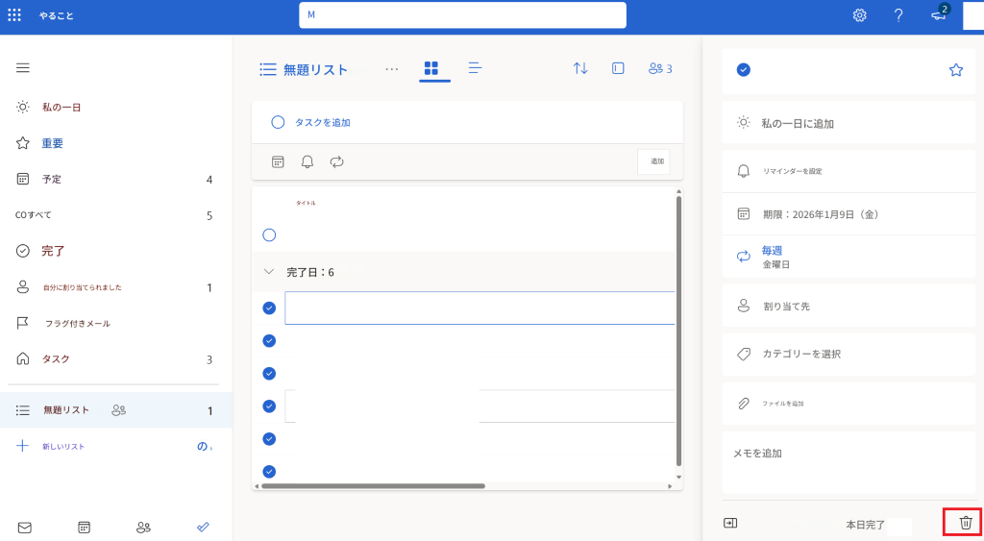Select 無題リスト in sidebar
This screenshot has height=541, width=984.
pos(116,410)
